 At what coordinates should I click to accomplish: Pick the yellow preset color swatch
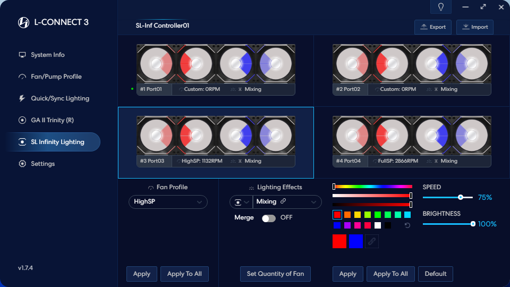[358, 215]
